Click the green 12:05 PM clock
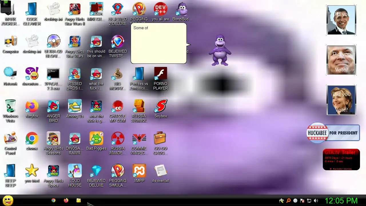 point(341,201)
